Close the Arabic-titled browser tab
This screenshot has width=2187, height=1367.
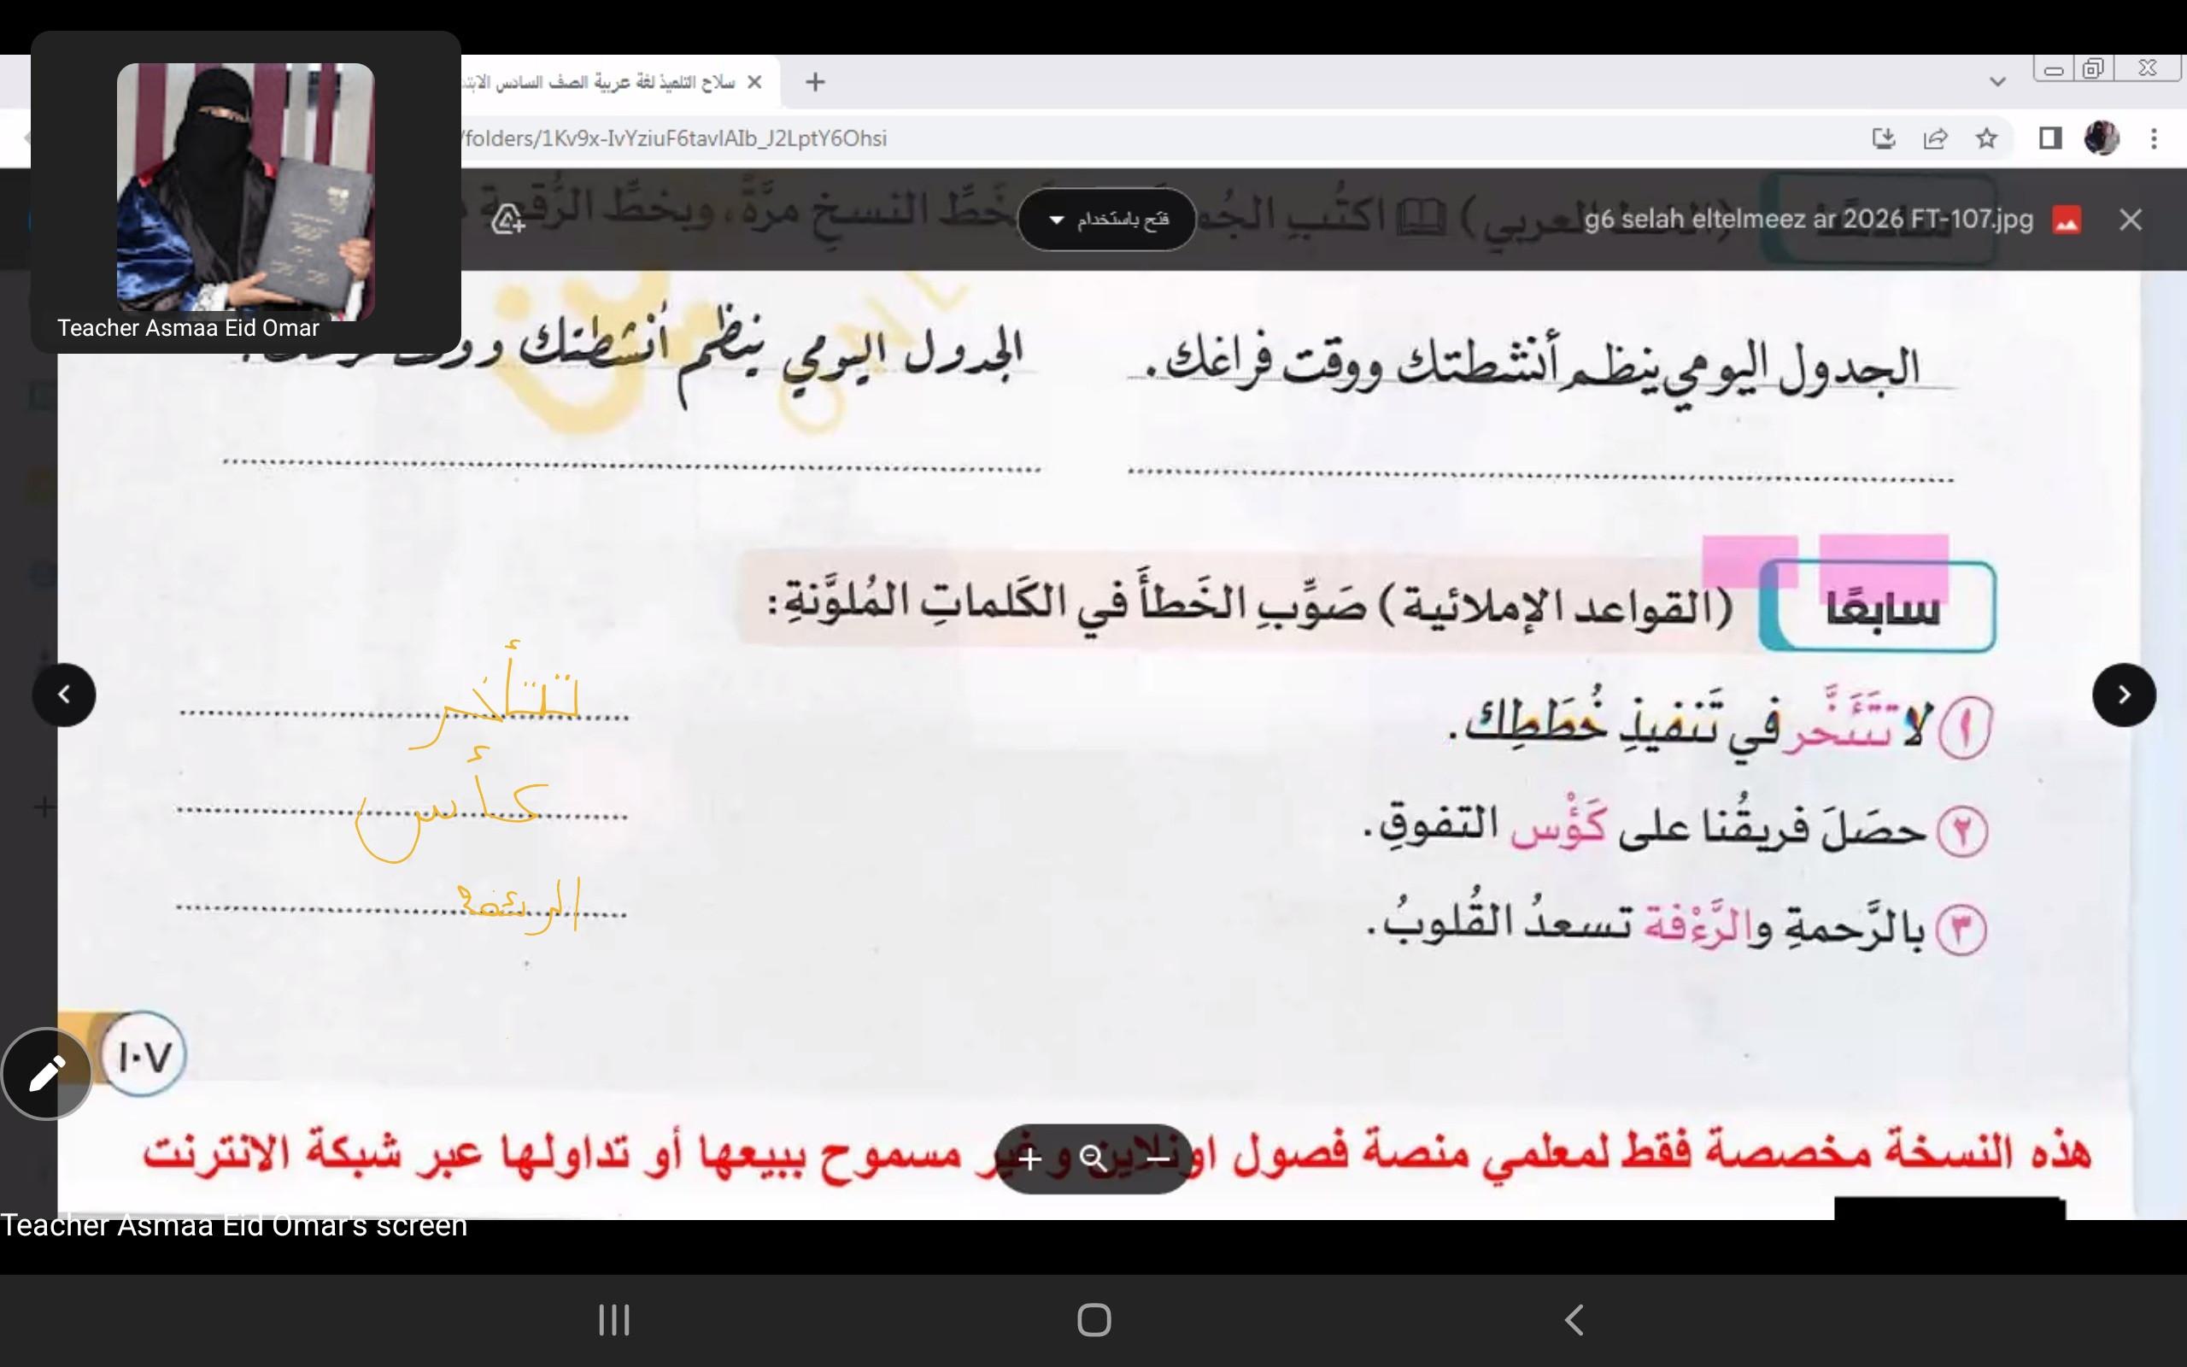coord(755,82)
